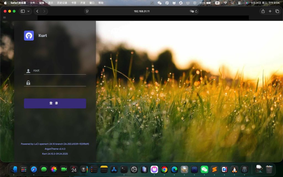The image size is (283, 177).
Task: Open the Wi-Fi status menu
Action: [x=225, y=3]
